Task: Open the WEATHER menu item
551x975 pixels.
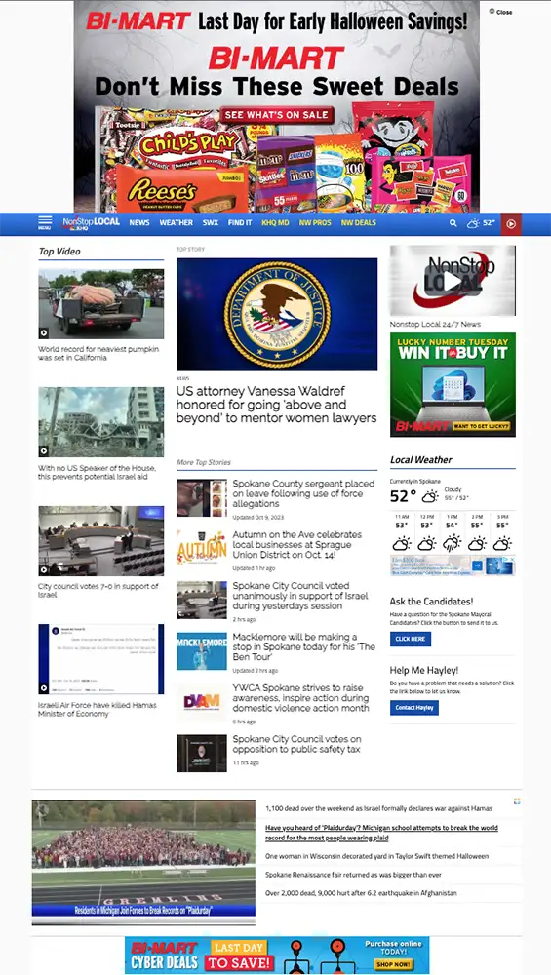Action: [176, 222]
